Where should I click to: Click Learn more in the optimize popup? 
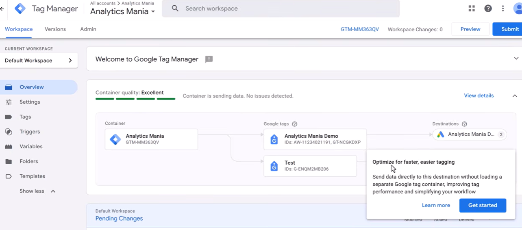(x=436, y=205)
